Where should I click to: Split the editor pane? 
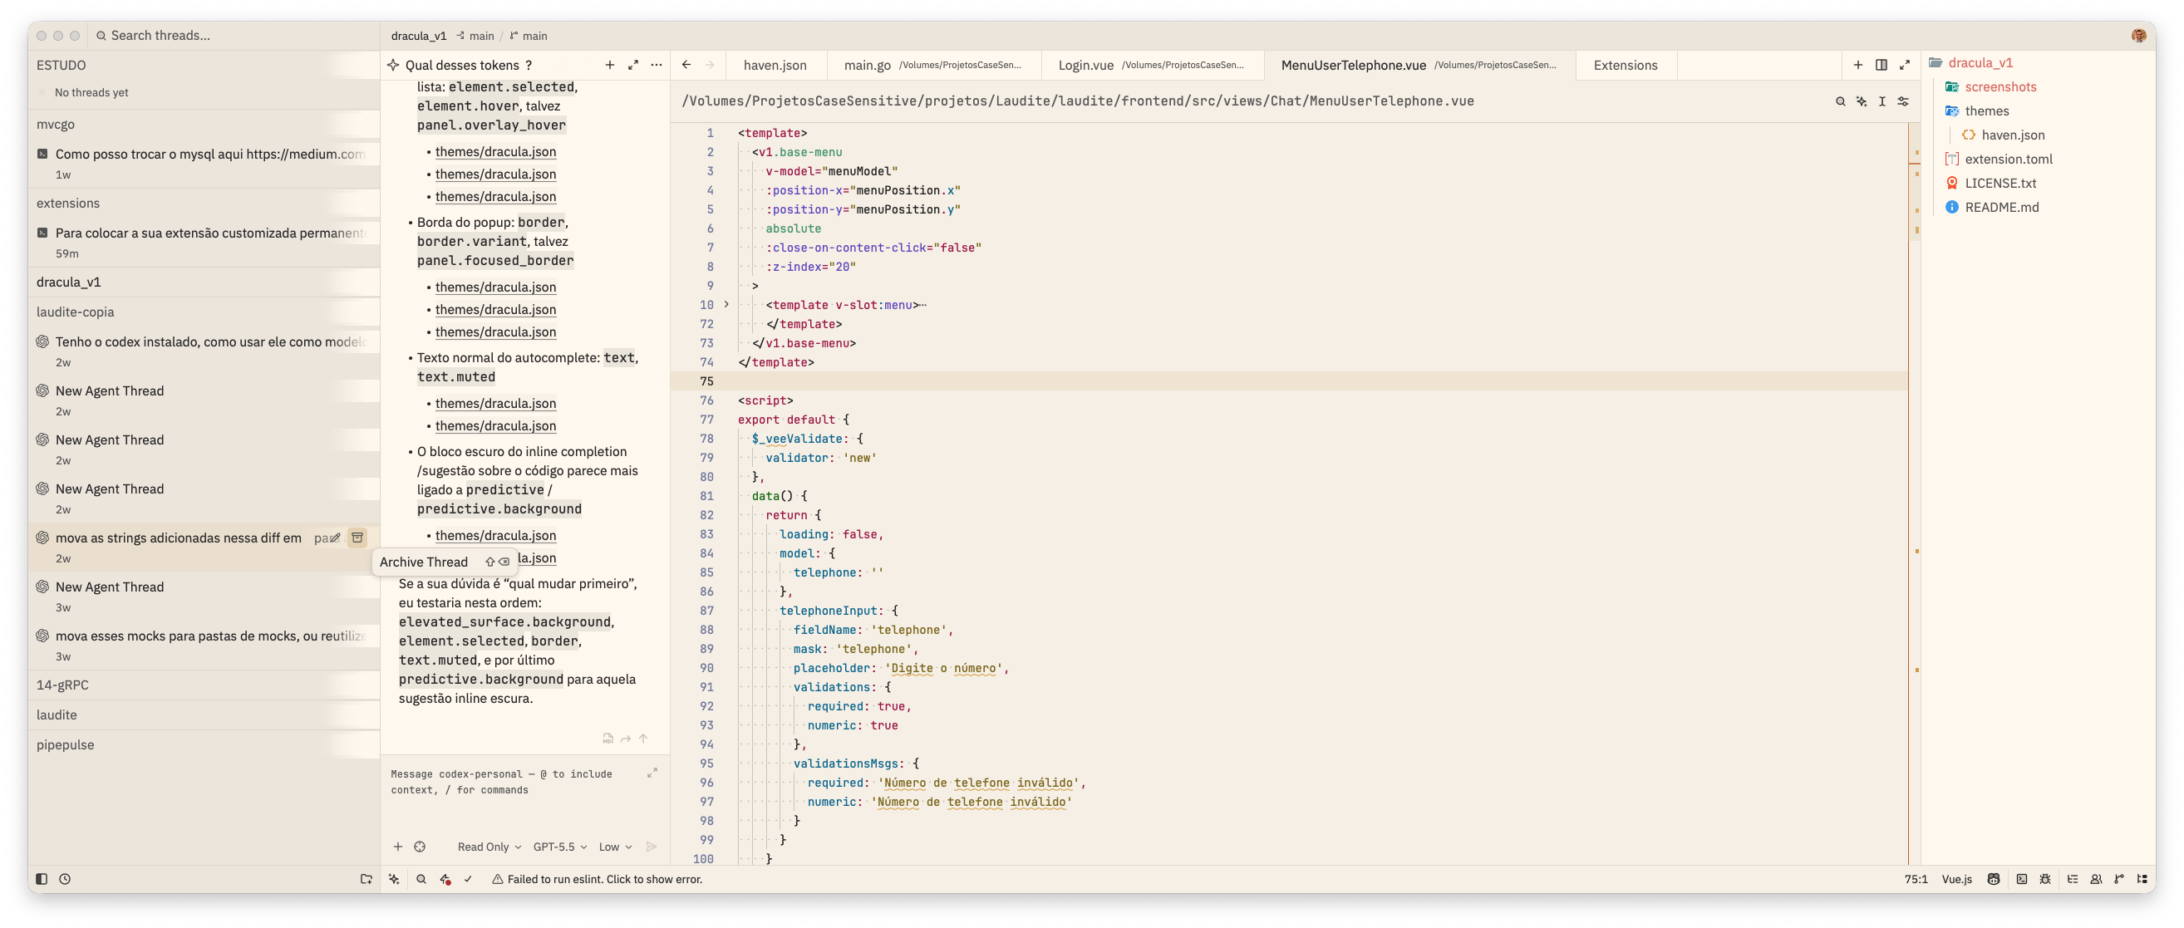point(1881,66)
